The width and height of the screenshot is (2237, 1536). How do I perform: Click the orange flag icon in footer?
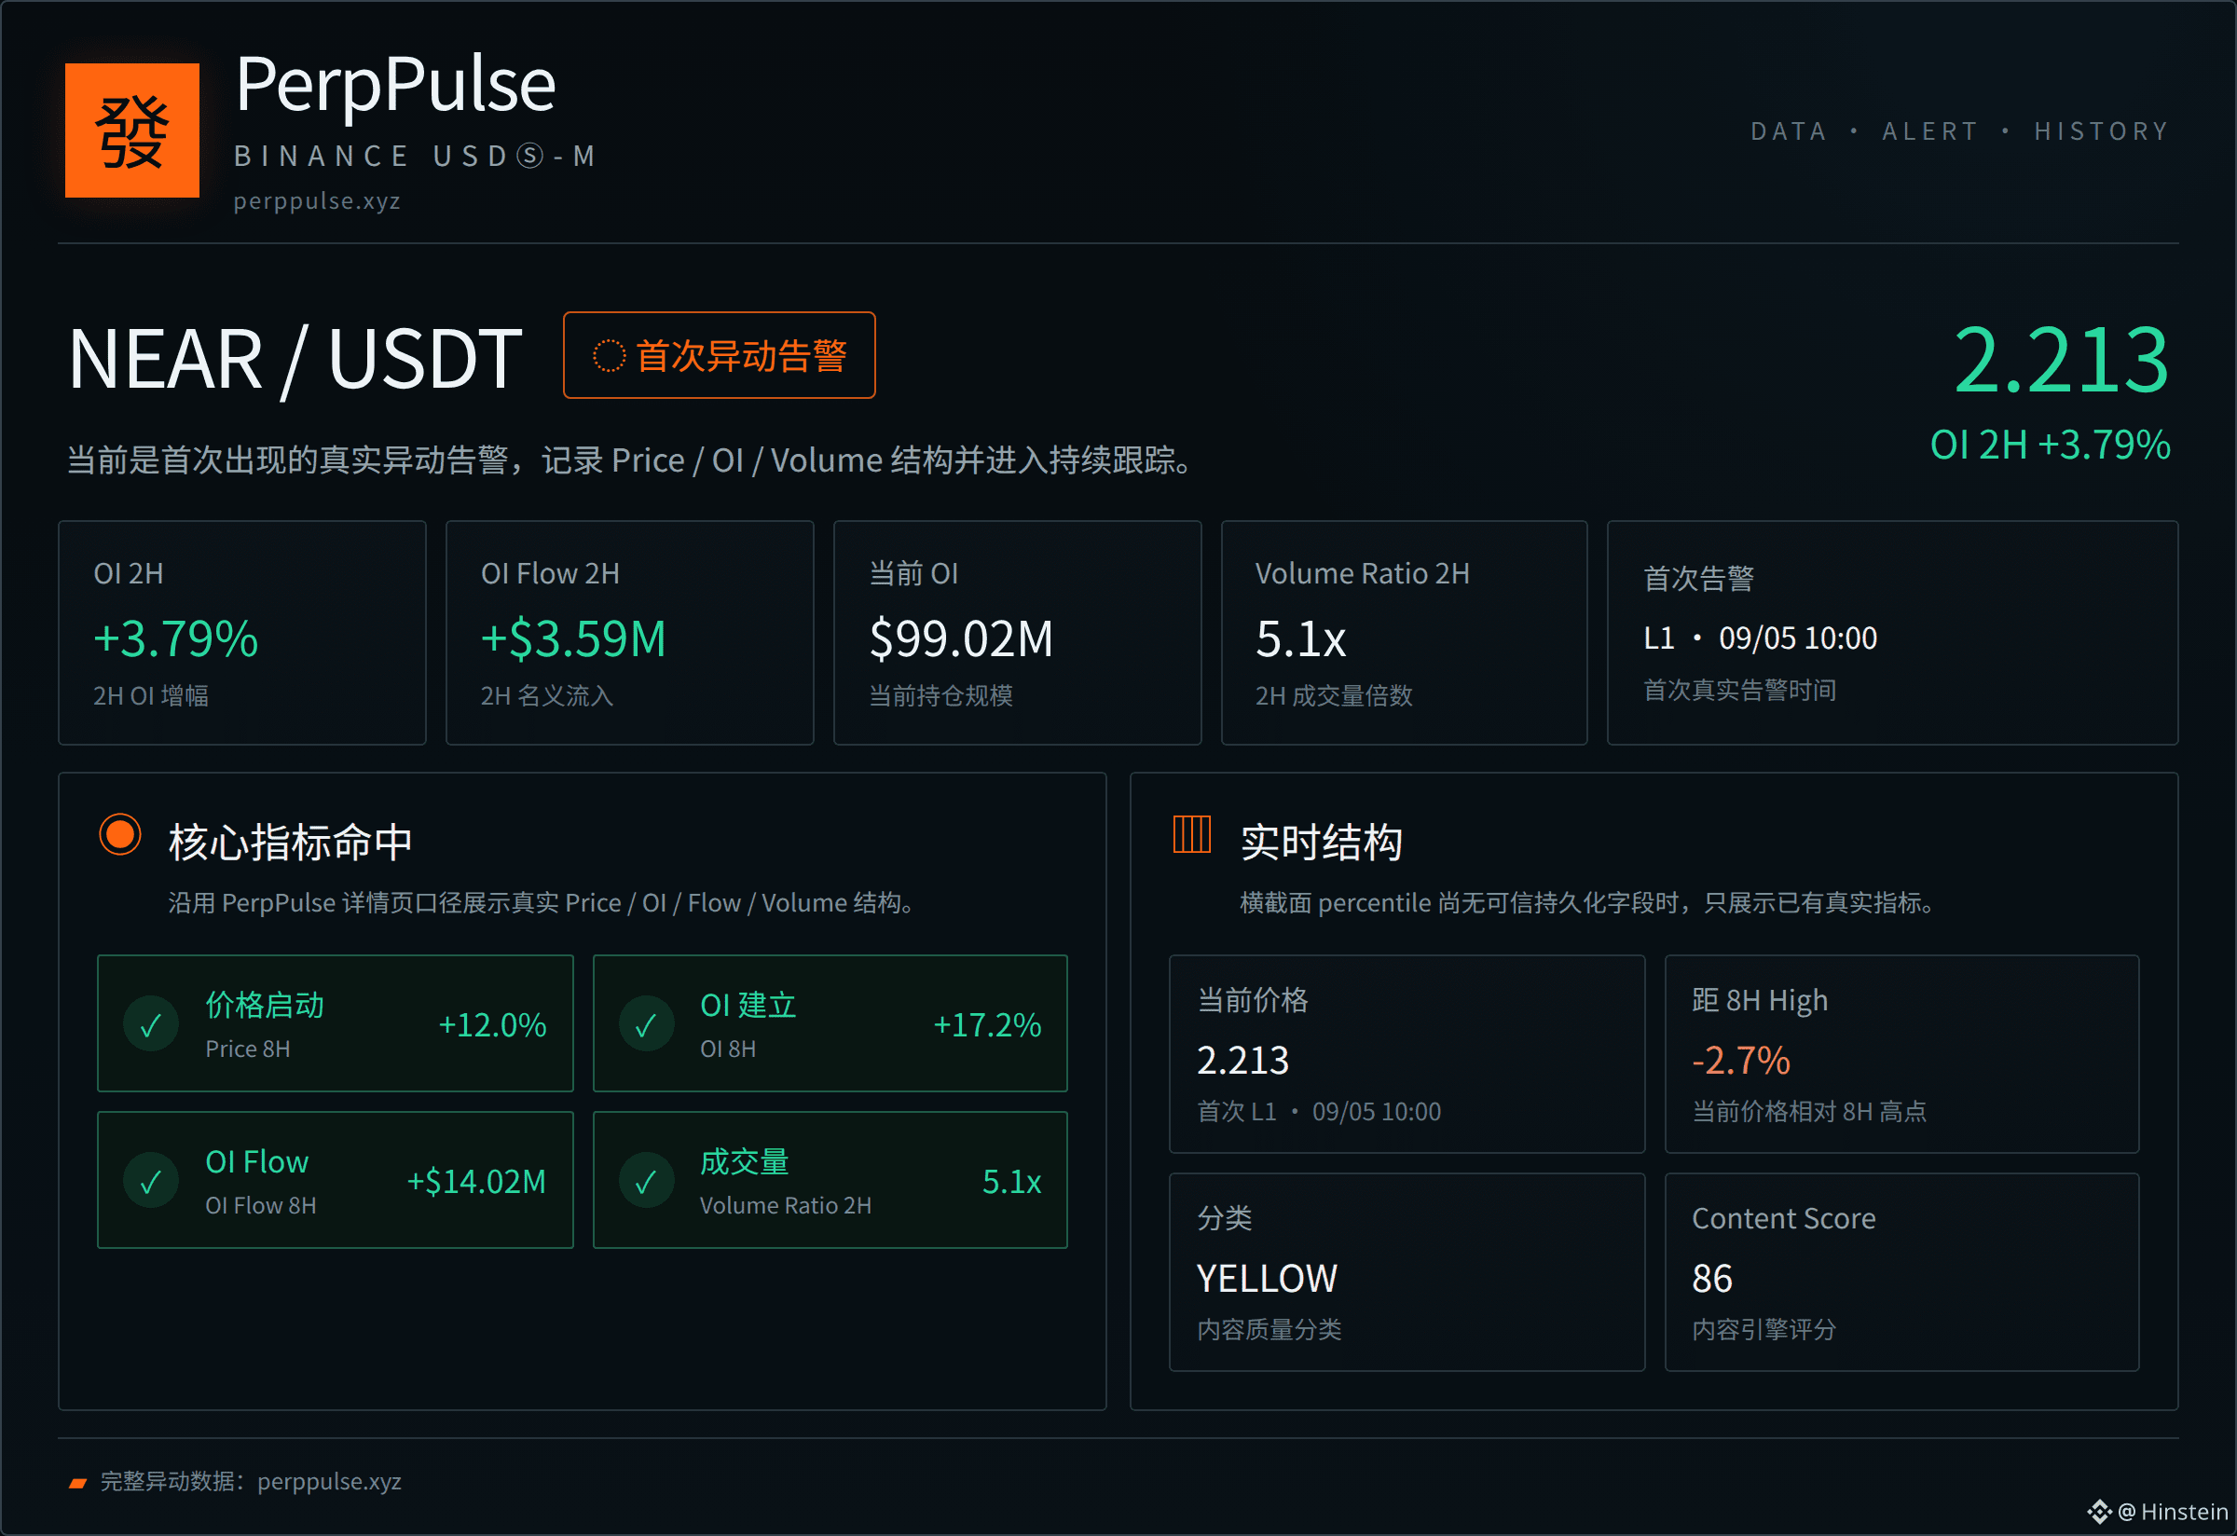tap(78, 1483)
